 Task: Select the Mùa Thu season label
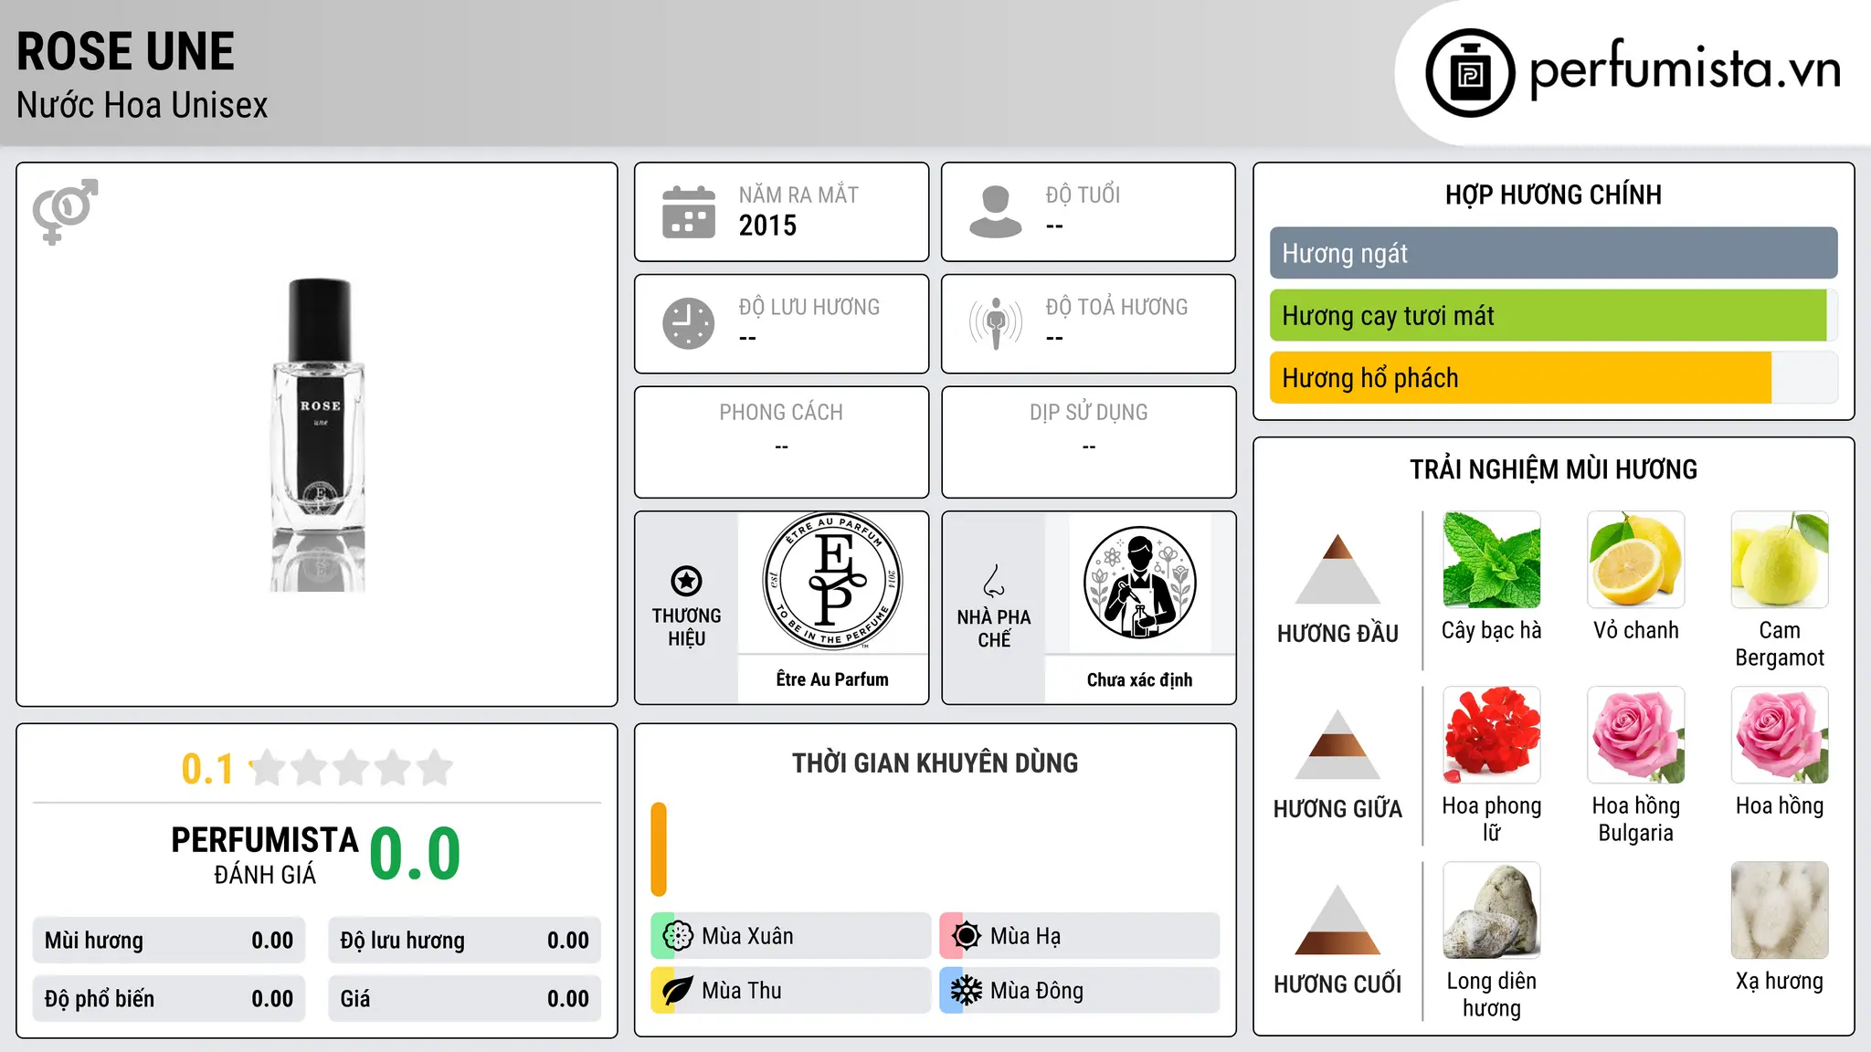pyautogui.click(x=742, y=991)
